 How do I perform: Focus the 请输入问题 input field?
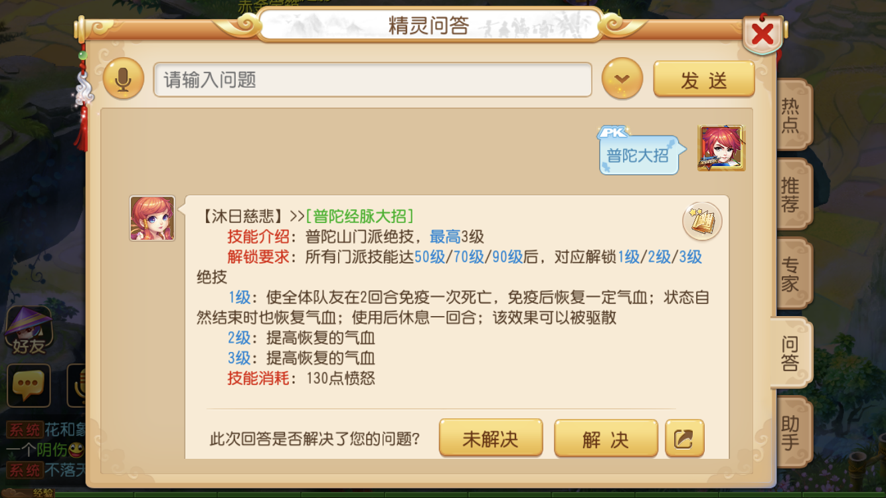(x=373, y=80)
